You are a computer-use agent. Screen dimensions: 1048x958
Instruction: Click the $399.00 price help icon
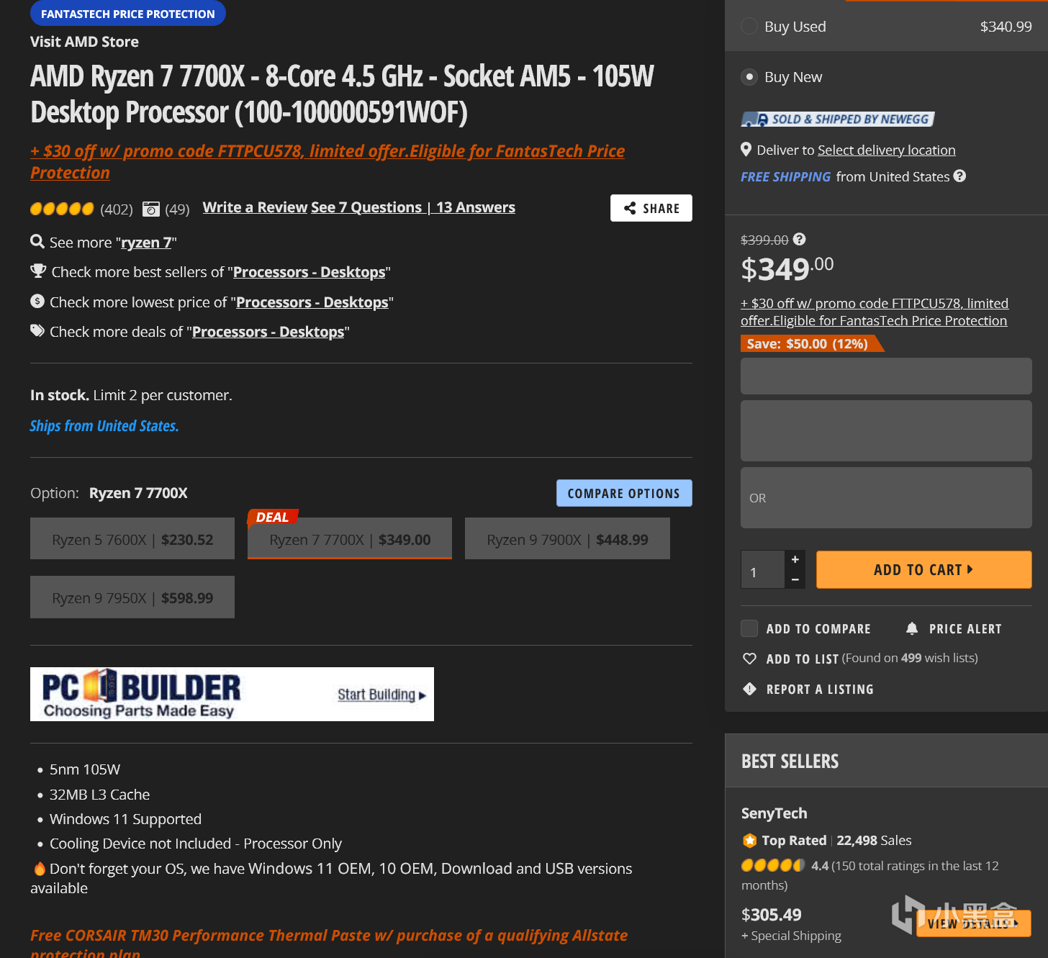pyautogui.click(x=799, y=239)
